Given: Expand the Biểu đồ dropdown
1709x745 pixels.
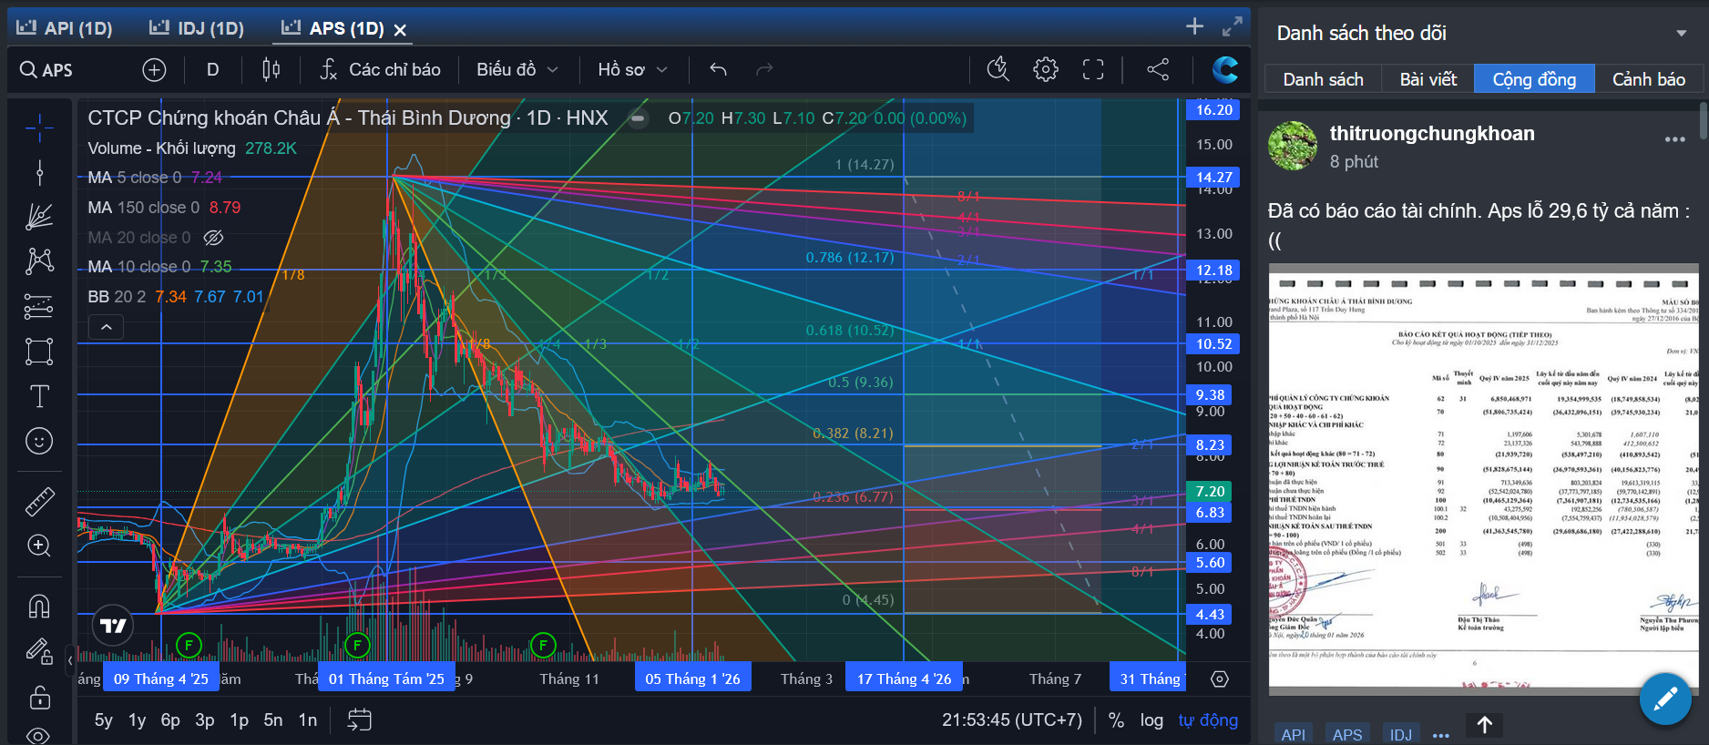Looking at the screenshot, I should tap(517, 69).
